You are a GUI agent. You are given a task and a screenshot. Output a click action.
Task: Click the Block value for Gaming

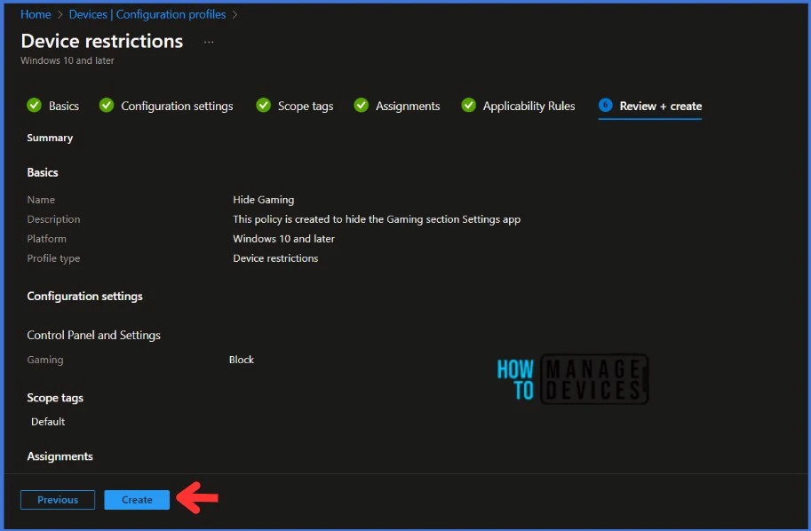[242, 360]
